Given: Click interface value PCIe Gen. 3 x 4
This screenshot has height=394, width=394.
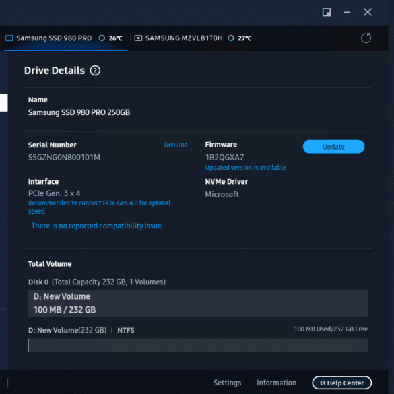Looking at the screenshot, I should 54,193.
